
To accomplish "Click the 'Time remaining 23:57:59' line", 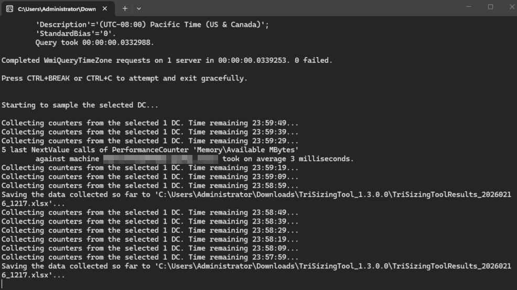I will click(x=150, y=257).
